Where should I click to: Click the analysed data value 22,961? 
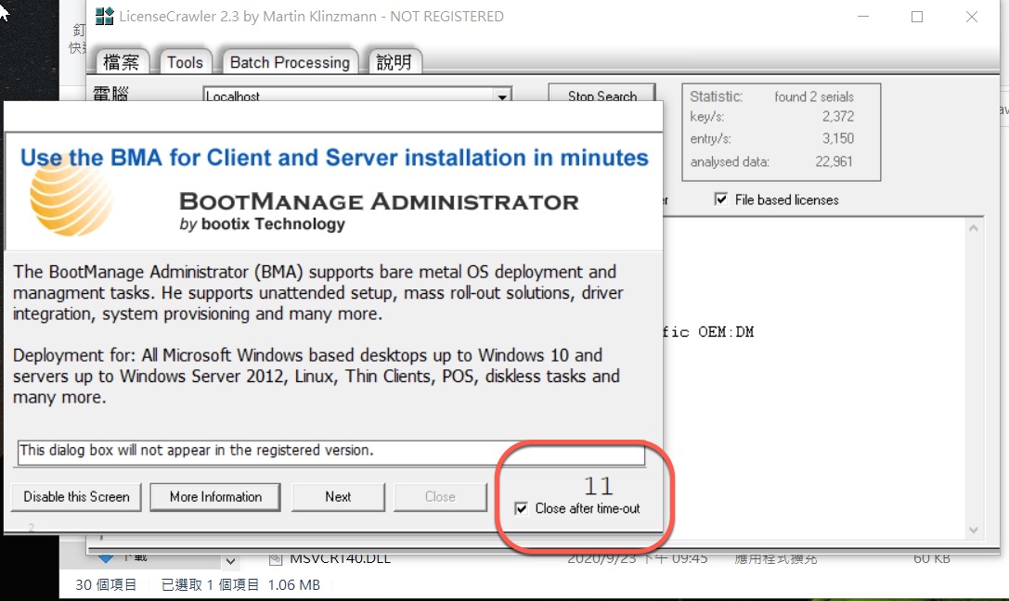tap(834, 161)
